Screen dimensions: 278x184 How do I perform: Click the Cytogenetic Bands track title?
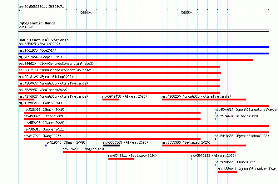[37, 23]
